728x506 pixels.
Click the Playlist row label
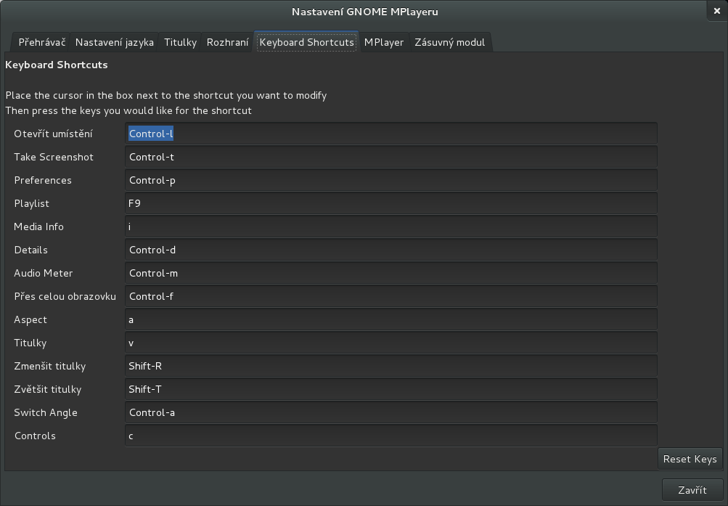click(x=31, y=204)
